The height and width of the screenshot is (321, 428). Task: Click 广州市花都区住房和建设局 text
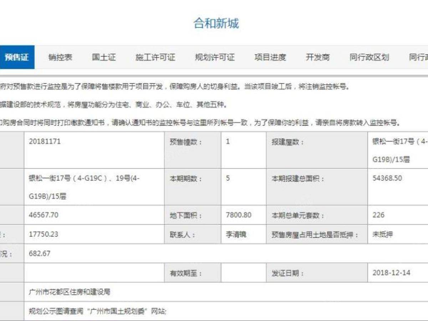pos(70,292)
